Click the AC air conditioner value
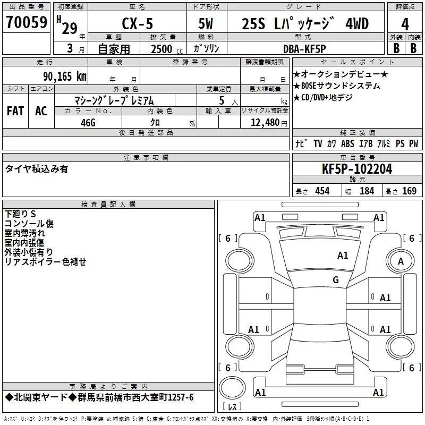The width and height of the screenshot is (425, 425). pyautogui.click(x=41, y=111)
